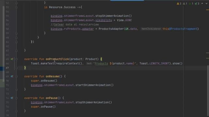
Task: Click on 'super.onPause()' call
Action: (x=43, y=107)
